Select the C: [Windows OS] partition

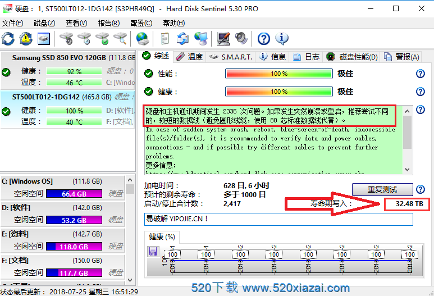point(63,188)
